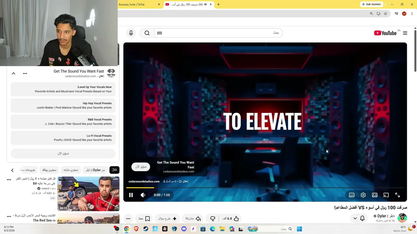Screen dimensions: 417x234
Task: Toggle subtitles in the video player
Action: [x=352, y=195]
